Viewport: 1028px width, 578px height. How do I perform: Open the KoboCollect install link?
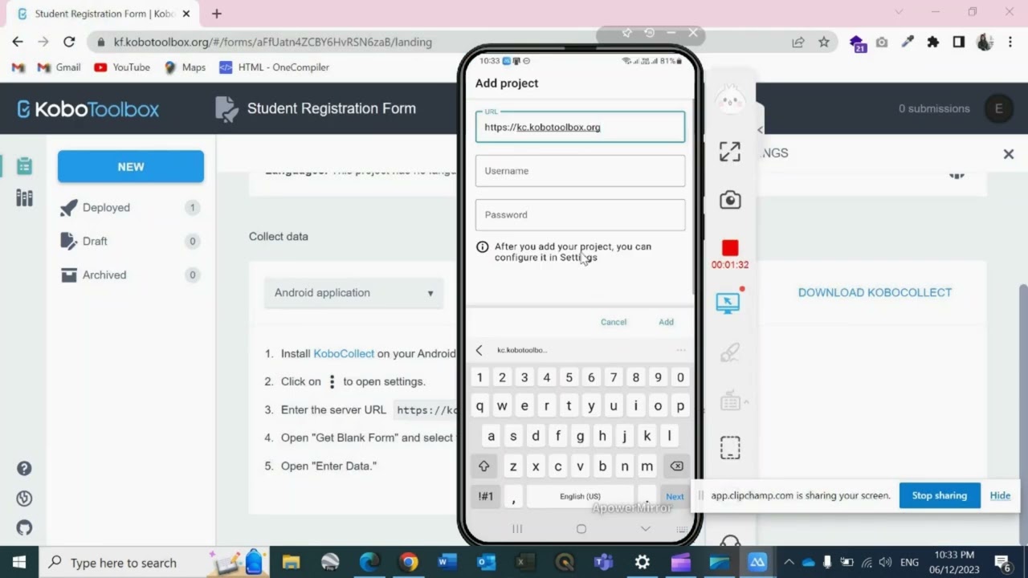coord(344,353)
